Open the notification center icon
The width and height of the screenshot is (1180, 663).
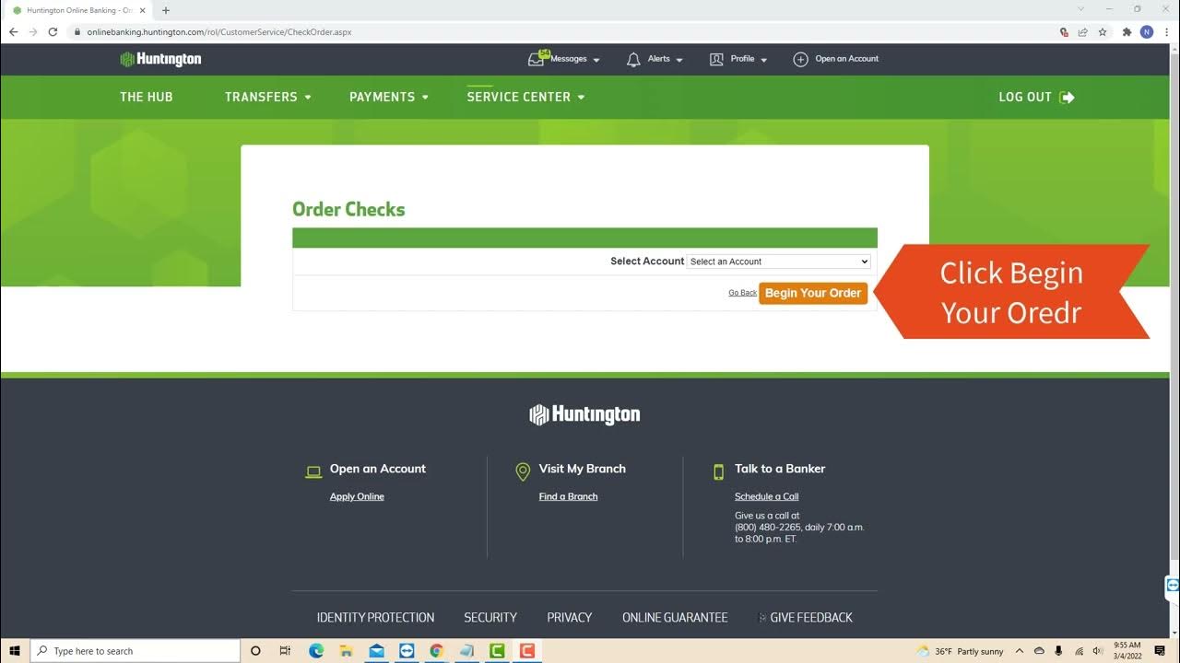click(x=1160, y=651)
